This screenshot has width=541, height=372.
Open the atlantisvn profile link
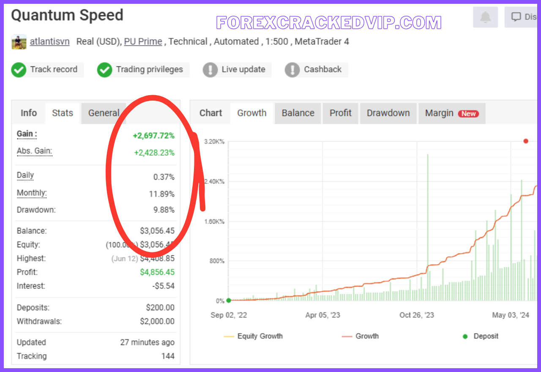pyautogui.click(x=49, y=41)
